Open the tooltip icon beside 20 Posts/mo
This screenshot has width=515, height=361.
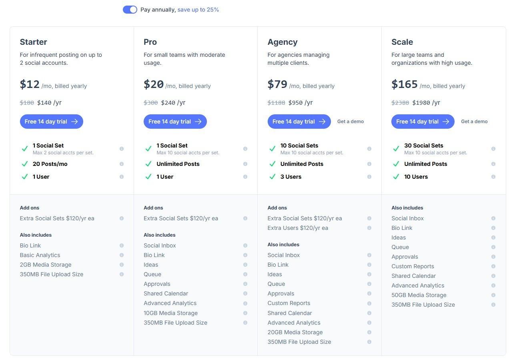click(122, 164)
